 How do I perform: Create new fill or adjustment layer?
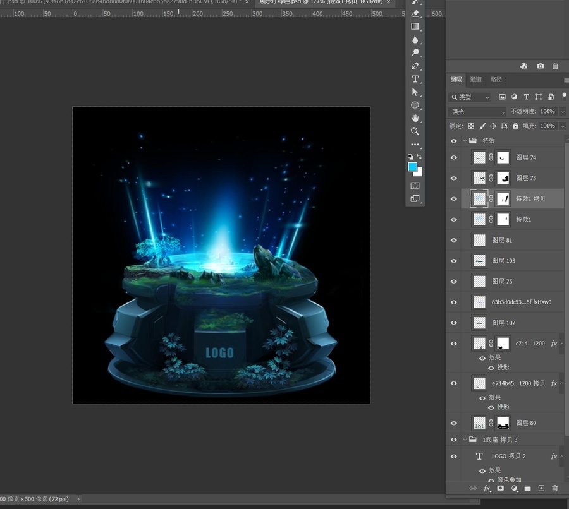(514, 488)
